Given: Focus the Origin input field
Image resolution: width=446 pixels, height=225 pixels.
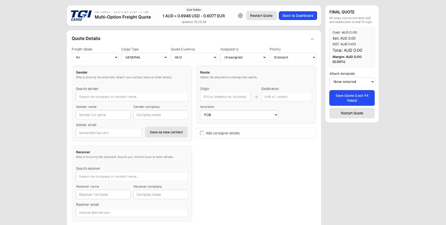Looking at the screenshot, I should point(225,97).
